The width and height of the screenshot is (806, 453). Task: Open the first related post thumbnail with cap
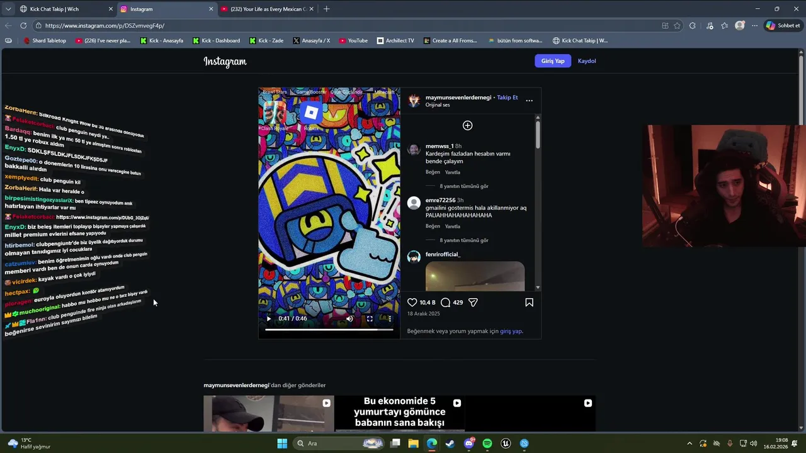pyautogui.click(x=268, y=413)
